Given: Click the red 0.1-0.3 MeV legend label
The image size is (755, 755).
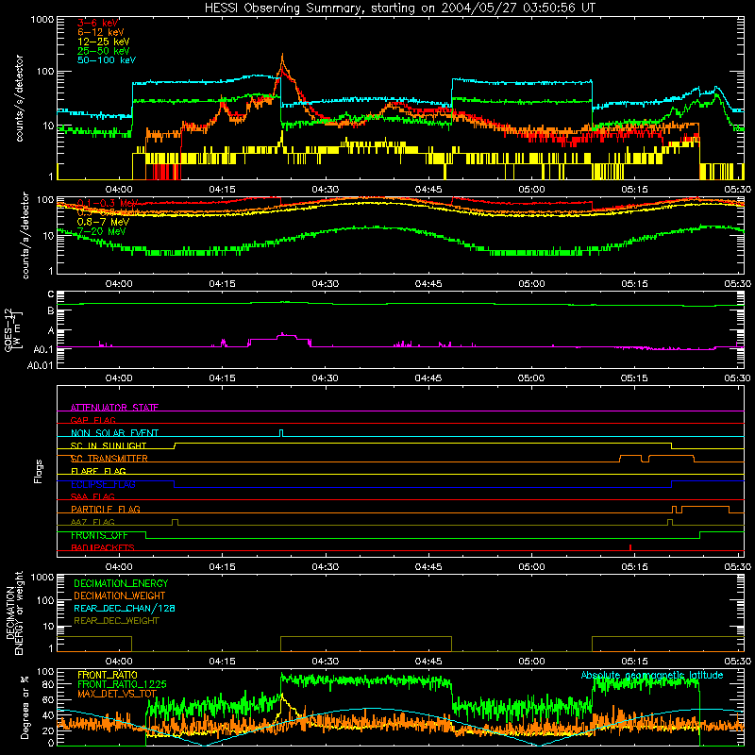Looking at the screenshot, I should pyautogui.click(x=108, y=203).
